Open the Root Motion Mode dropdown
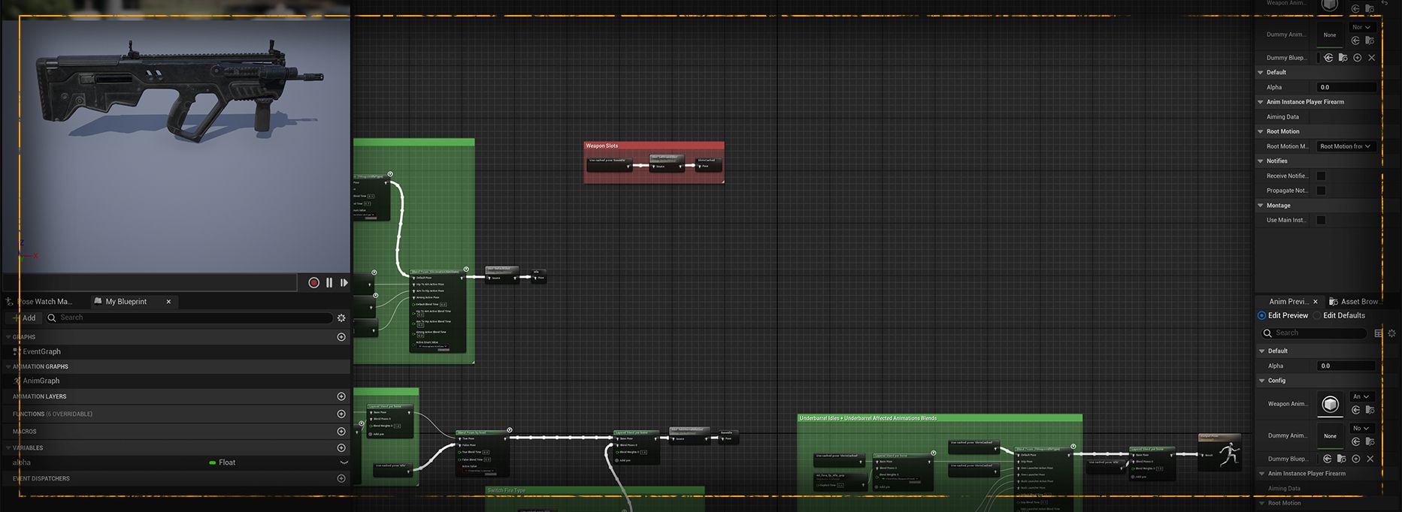The height and width of the screenshot is (512, 1402). [x=1346, y=146]
